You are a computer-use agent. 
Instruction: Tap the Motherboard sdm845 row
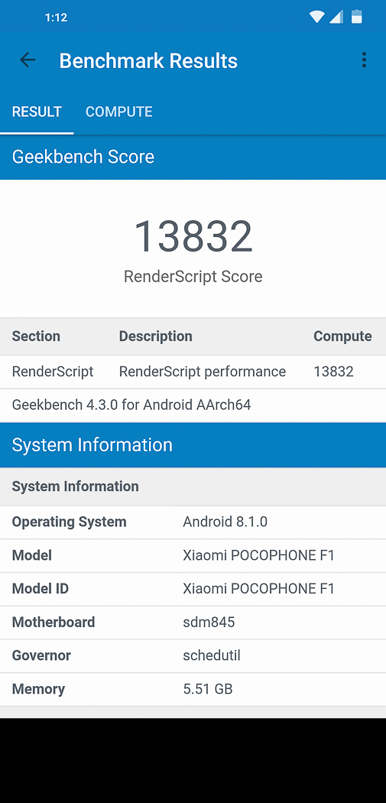[x=193, y=623]
